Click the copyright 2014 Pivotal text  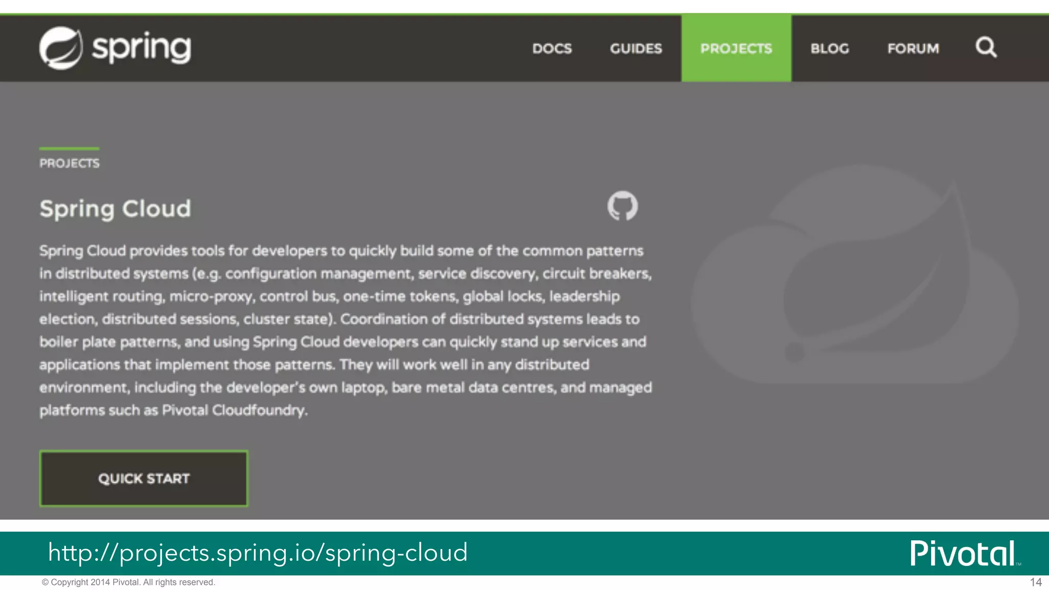pos(129,582)
